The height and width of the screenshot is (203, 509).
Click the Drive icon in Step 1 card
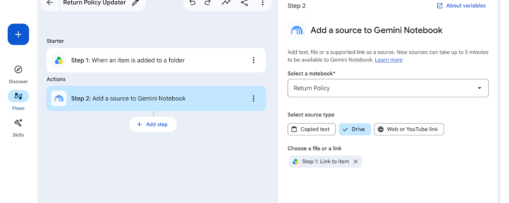[x=59, y=60]
